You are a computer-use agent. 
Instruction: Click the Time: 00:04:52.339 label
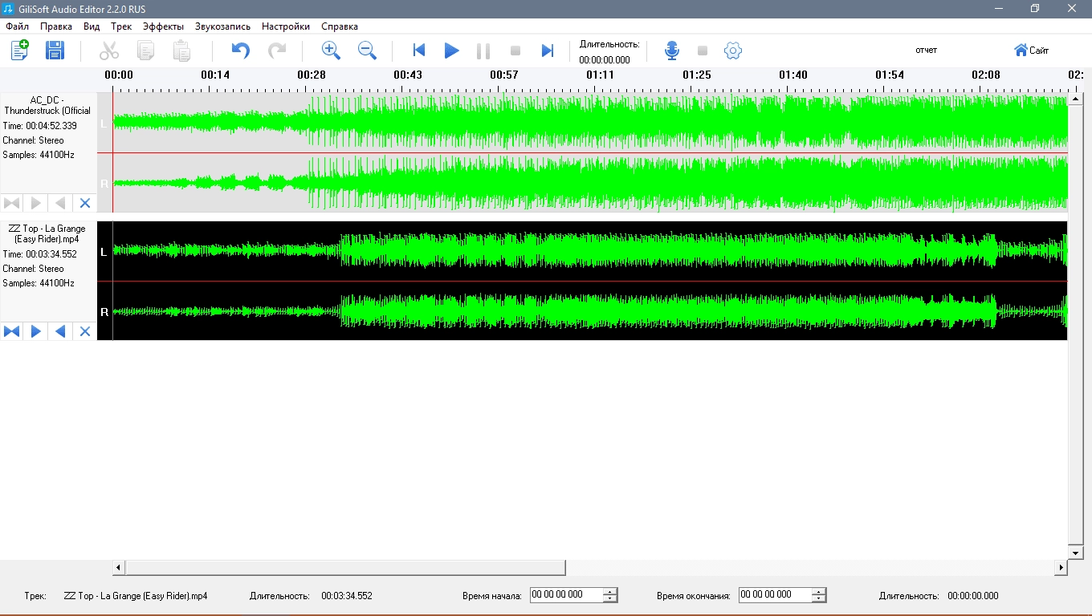tap(40, 126)
